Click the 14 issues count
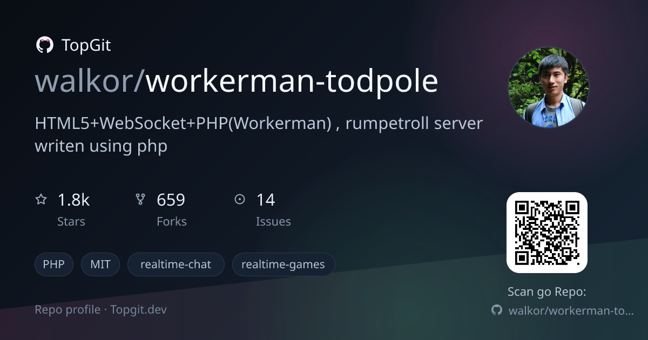This screenshot has height=340, width=648. [266, 200]
